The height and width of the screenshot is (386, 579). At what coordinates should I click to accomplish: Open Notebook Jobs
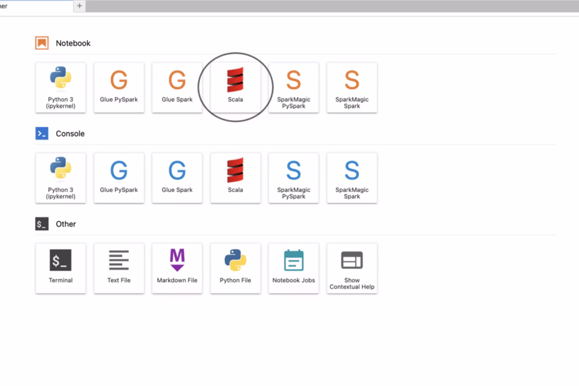pyautogui.click(x=293, y=268)
